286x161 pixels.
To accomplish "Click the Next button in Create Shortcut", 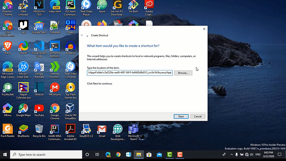I will coord(181,116).
